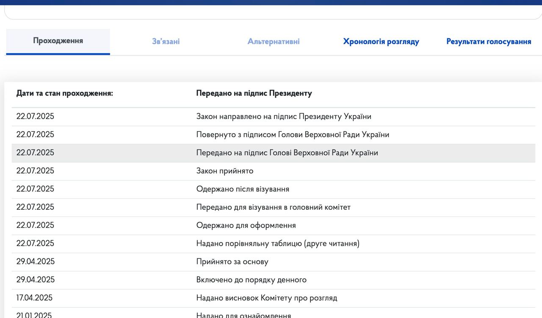The height and width of the screenshot is (318, 542).
Task: Click 'Надано порівняльну таблицю (друге читання)'
Action: click(278, 244)
